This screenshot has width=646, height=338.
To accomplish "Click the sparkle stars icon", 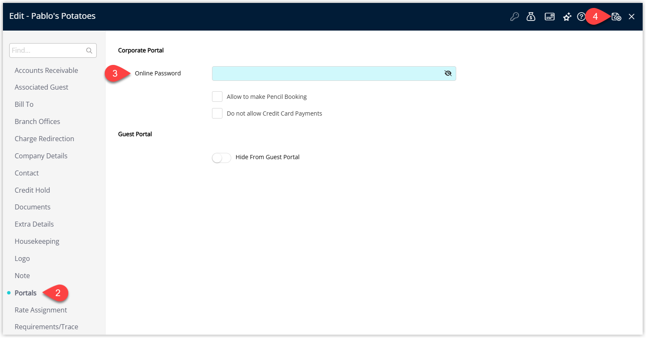I will pos(567,17).
